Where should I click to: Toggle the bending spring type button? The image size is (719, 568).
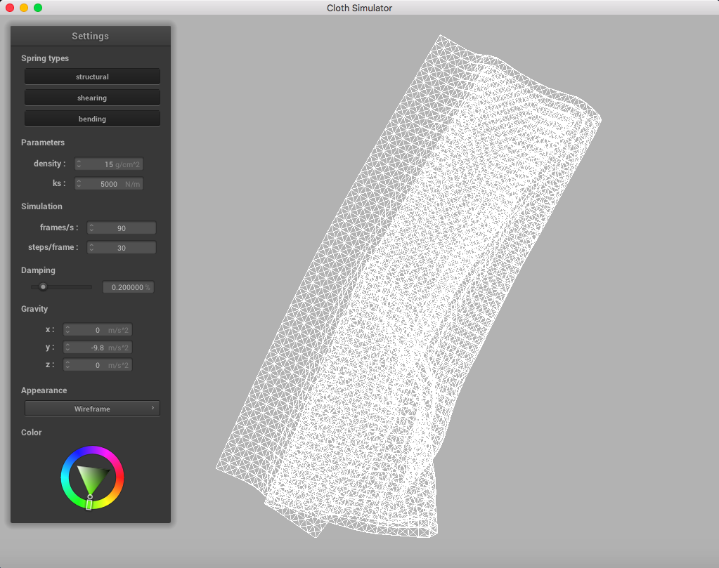tap(92, 119)
